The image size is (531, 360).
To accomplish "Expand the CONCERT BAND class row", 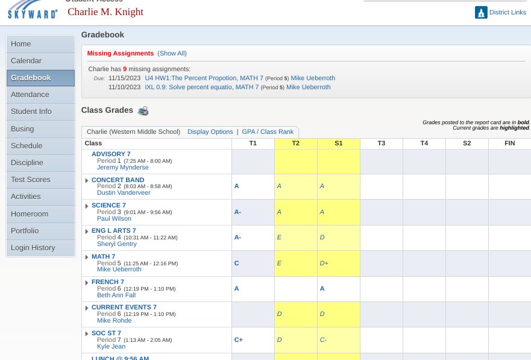I will [87, 180].
